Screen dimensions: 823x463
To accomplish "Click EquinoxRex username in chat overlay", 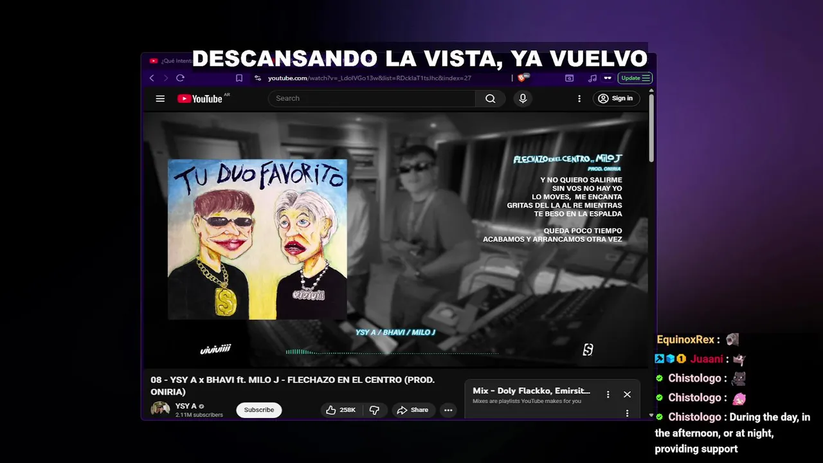I will 685,340.
